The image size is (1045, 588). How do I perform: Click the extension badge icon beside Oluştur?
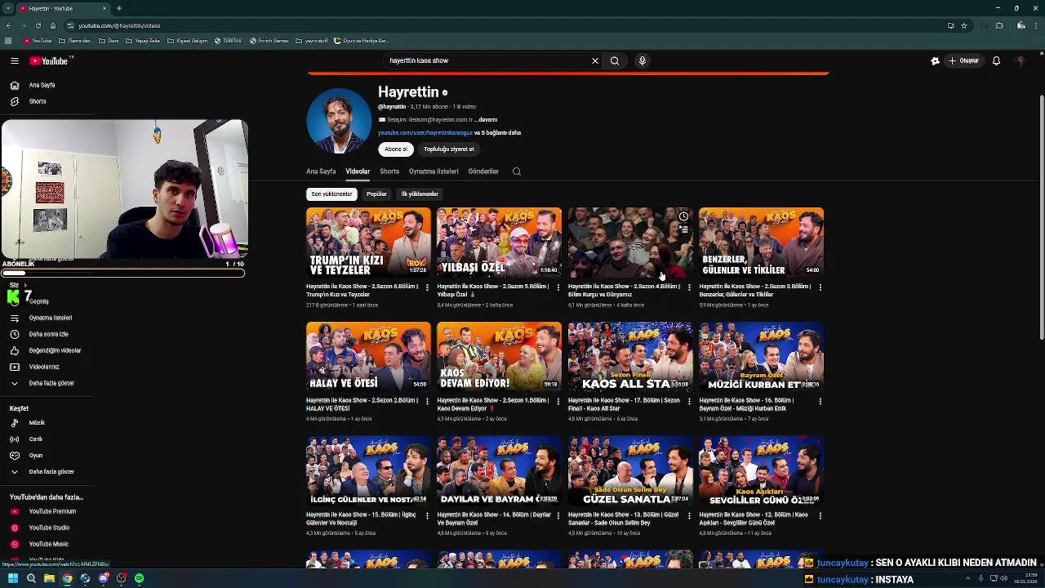(x=935, y=60)
